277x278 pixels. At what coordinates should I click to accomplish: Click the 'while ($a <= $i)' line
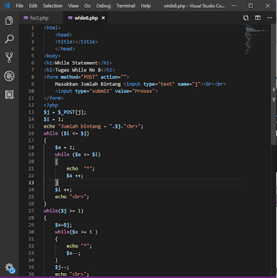click(78, 154)
